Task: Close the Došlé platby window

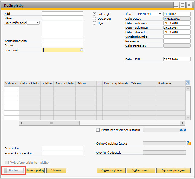Action: tap(189, 5)
